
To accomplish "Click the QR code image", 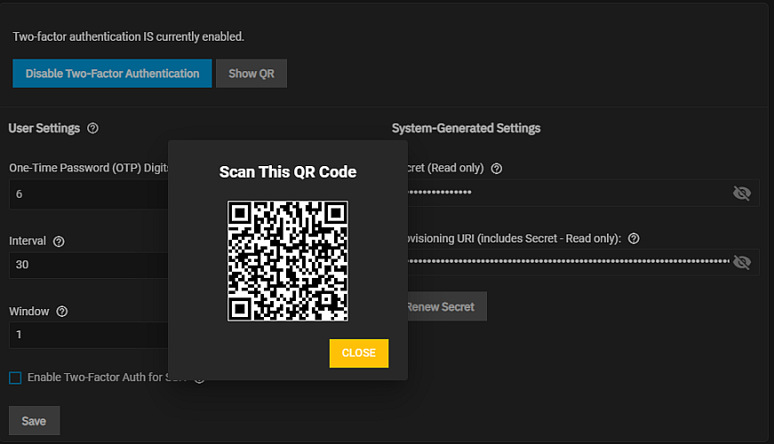I will click(288, 261).
